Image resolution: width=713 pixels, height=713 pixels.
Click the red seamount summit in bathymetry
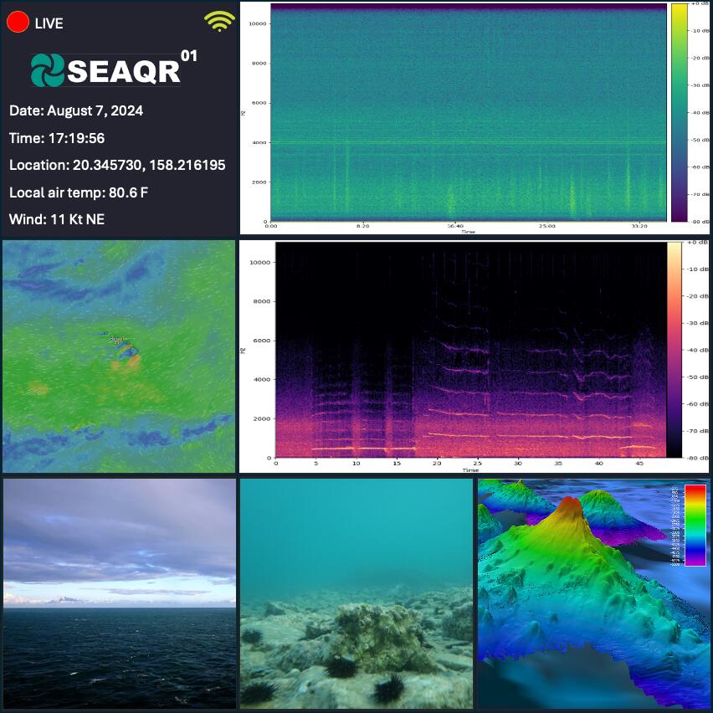570,507
